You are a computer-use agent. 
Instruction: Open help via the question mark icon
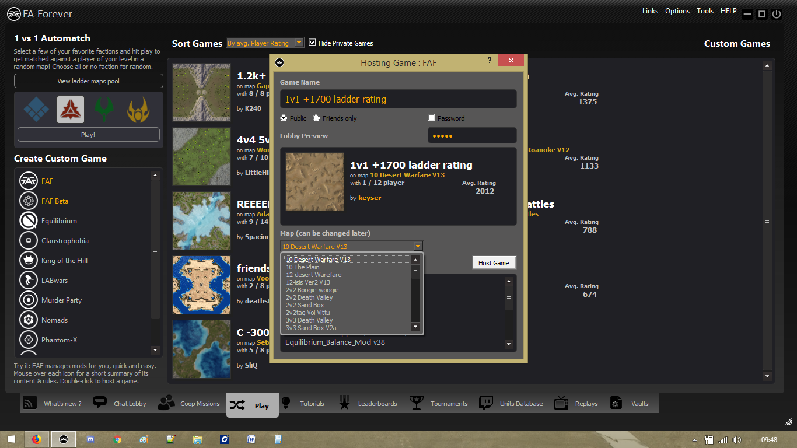coord(489,60)
